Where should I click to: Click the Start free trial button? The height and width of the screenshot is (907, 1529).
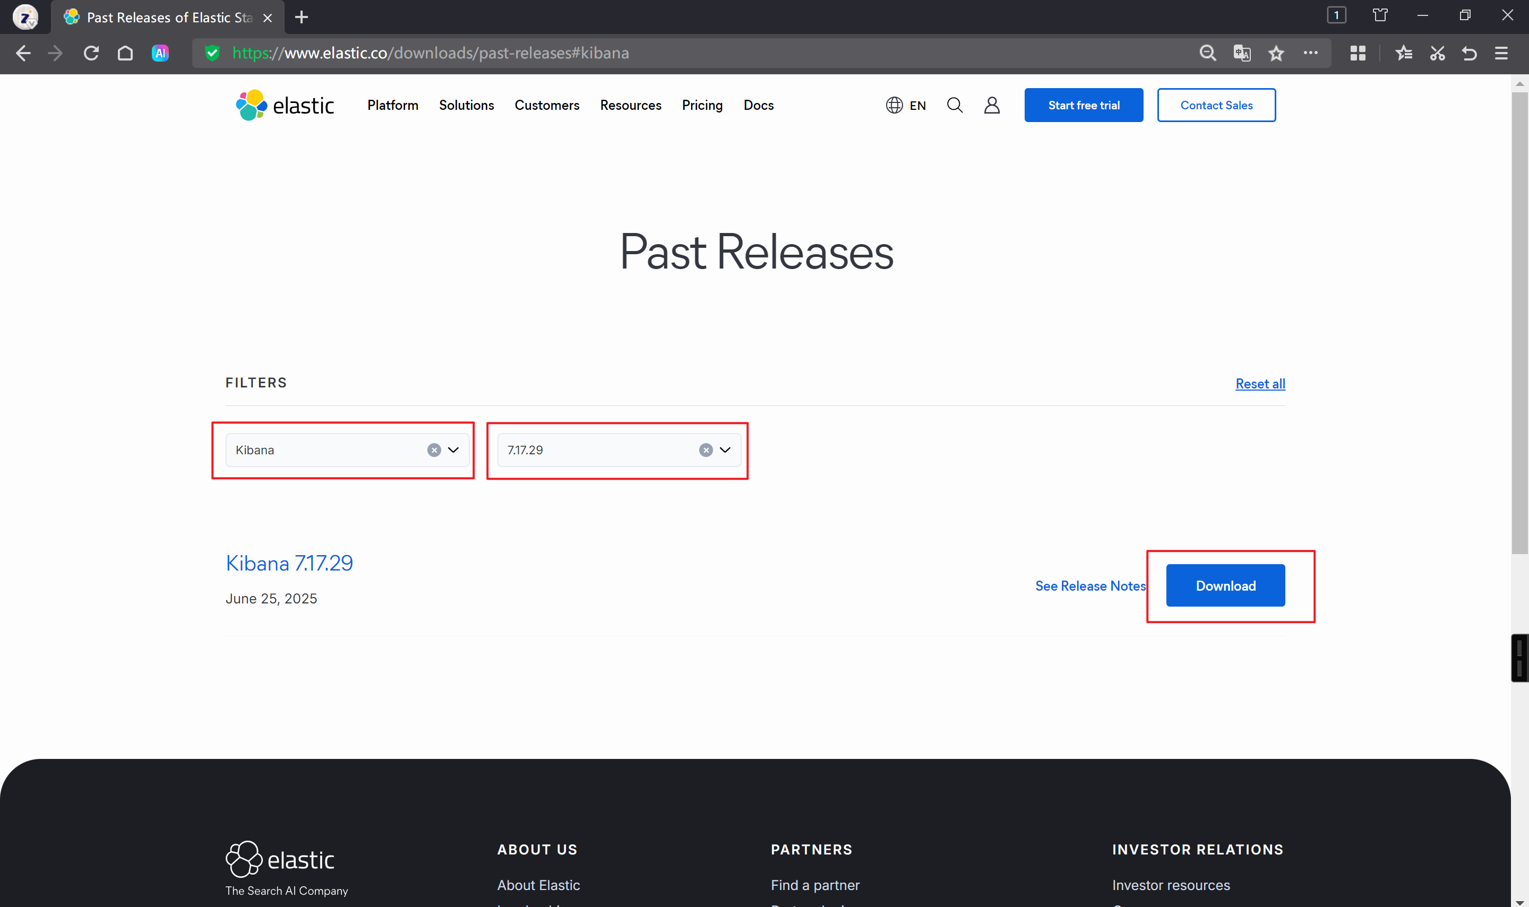click(x=1084, y=105)
